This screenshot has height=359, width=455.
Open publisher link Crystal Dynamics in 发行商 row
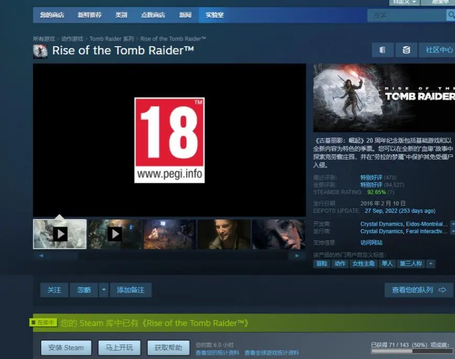[382, 232]
